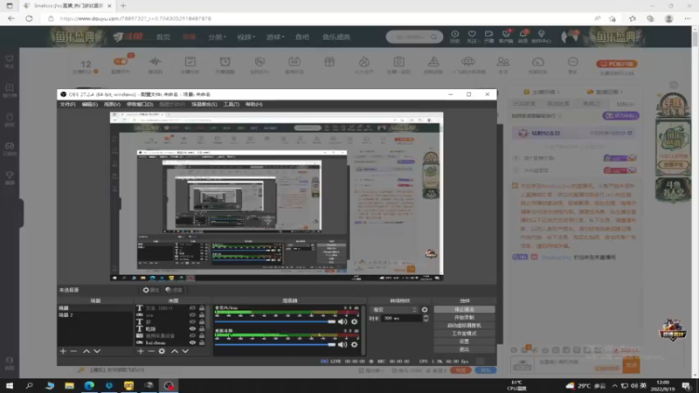Open Properties (属性) for the selected OBS source
Viewport: 699px width, 393px height.
150,290
